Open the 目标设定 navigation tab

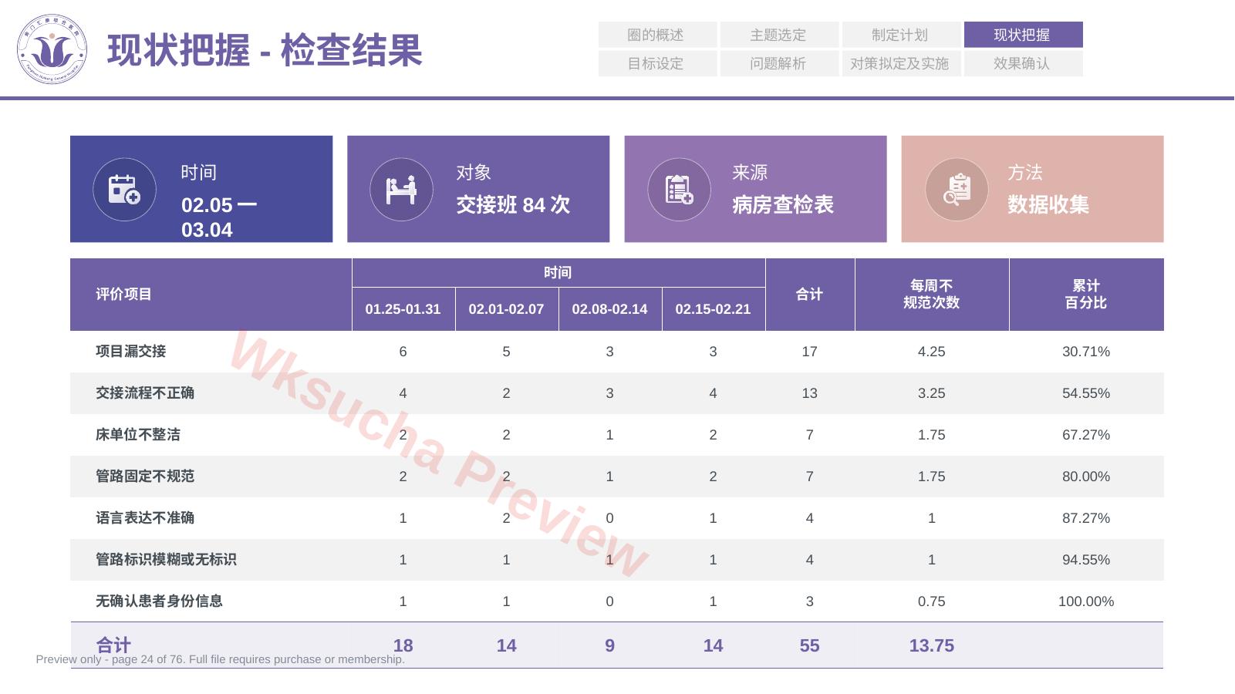(657, 63)
